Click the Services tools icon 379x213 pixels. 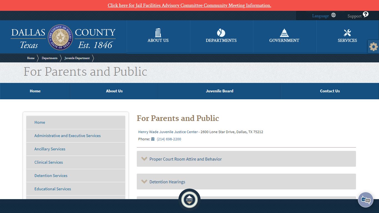tap(347, 33)
